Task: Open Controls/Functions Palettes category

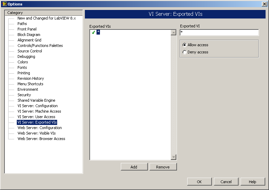Action: coord(40,46)
